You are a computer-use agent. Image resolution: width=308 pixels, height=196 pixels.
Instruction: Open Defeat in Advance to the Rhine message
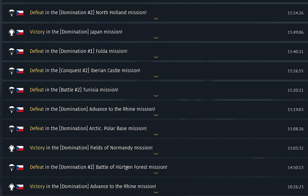(92, 109)
